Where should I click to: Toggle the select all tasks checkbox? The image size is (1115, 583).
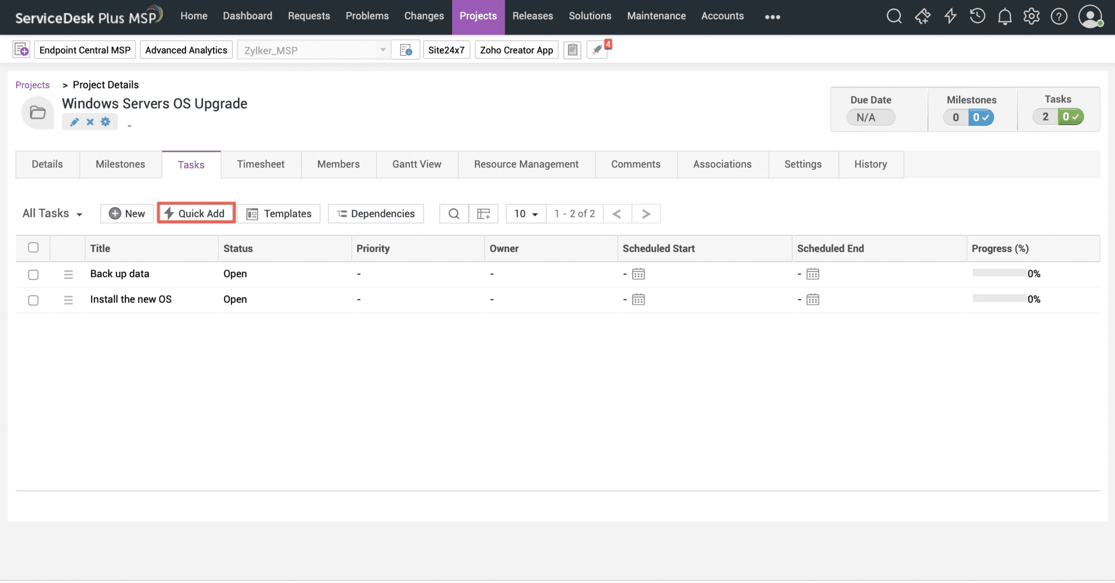(33, 248)
